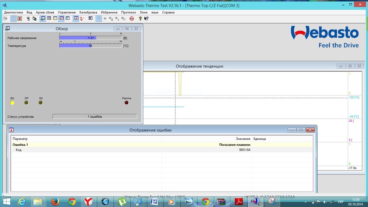Click the hand tool toolbar icon
The width and height of the screenshot is (368, 207).
99,18
